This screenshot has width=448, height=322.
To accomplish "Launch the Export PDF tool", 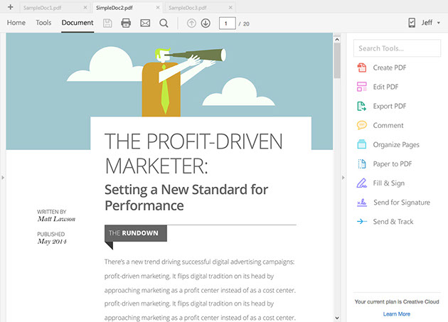I will tap(389, 106).
